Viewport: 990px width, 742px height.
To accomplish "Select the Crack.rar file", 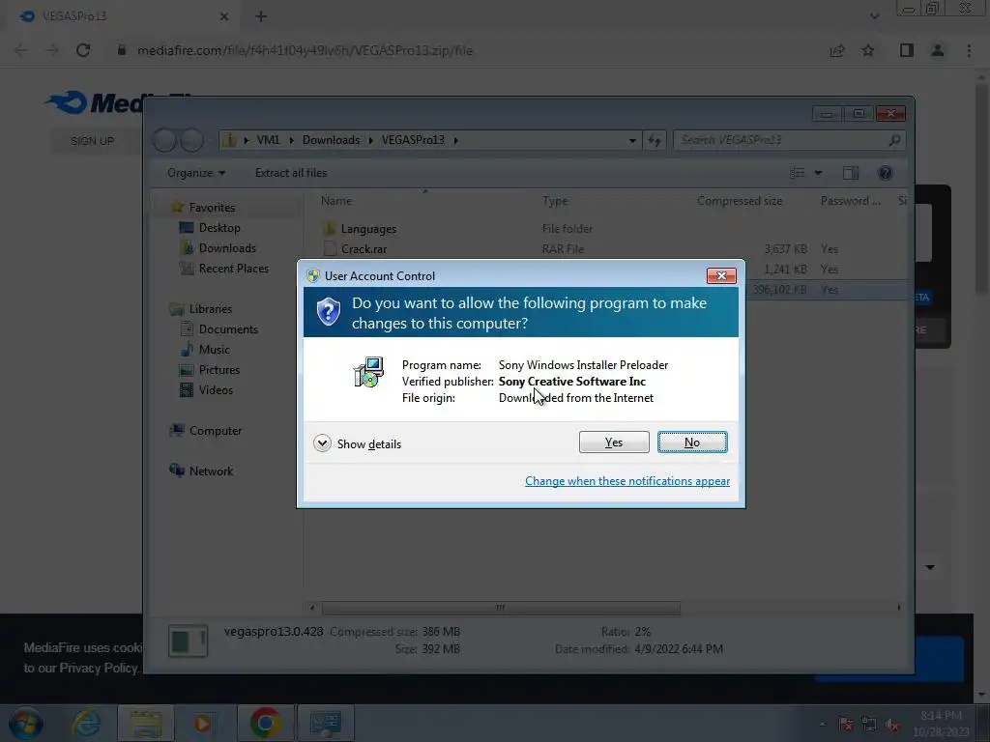I will [x=364, y=248].
